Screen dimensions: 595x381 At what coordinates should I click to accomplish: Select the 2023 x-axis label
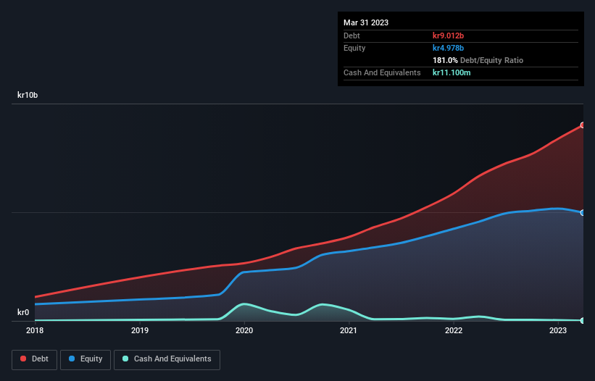[558, 330]
